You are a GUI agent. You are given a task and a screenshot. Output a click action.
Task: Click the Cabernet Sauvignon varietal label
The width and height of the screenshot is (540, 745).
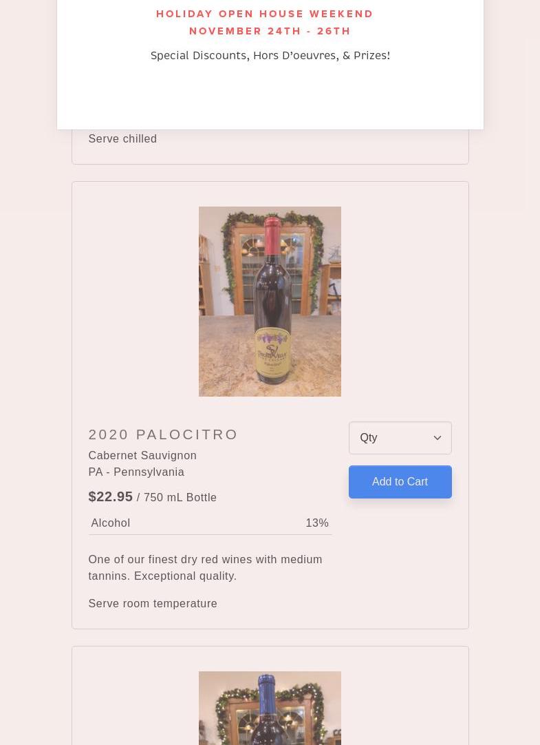[142, 456]
